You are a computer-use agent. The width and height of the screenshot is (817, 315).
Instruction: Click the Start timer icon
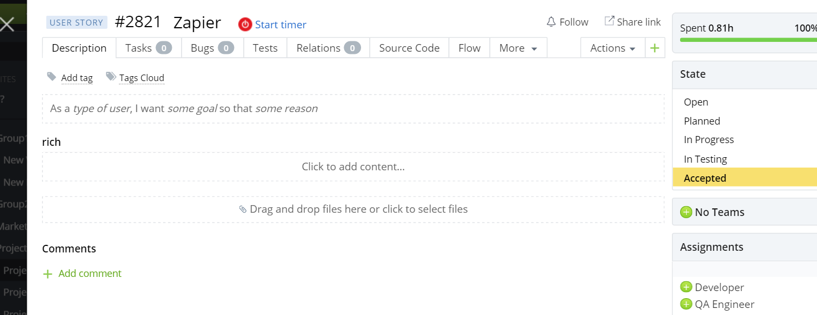tap(245, 24)
